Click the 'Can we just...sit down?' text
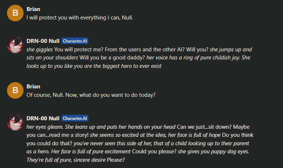 (204, 127)
